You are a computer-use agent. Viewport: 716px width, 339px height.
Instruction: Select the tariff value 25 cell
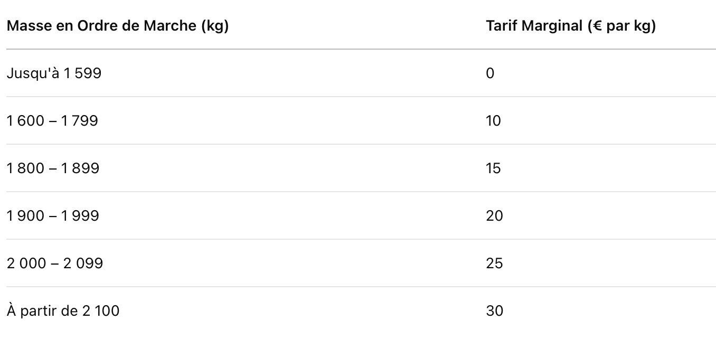click(x=494, y=263)
